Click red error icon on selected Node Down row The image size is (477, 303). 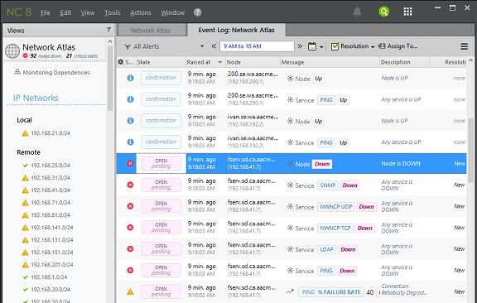click(x=130, y=163)
